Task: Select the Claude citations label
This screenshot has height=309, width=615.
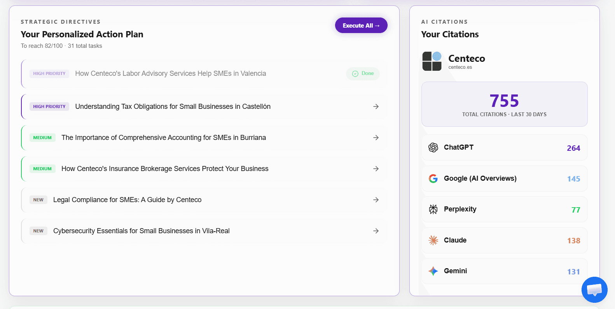Action: [x=455, y=240]
